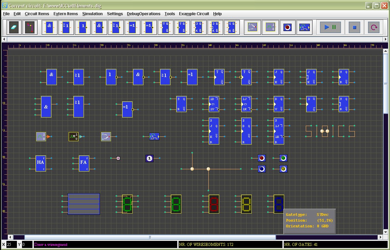The height and width of the screenshot is (250, 390).
Task: Select the XNOR gate on the canvas
Action: click(127, 109)
